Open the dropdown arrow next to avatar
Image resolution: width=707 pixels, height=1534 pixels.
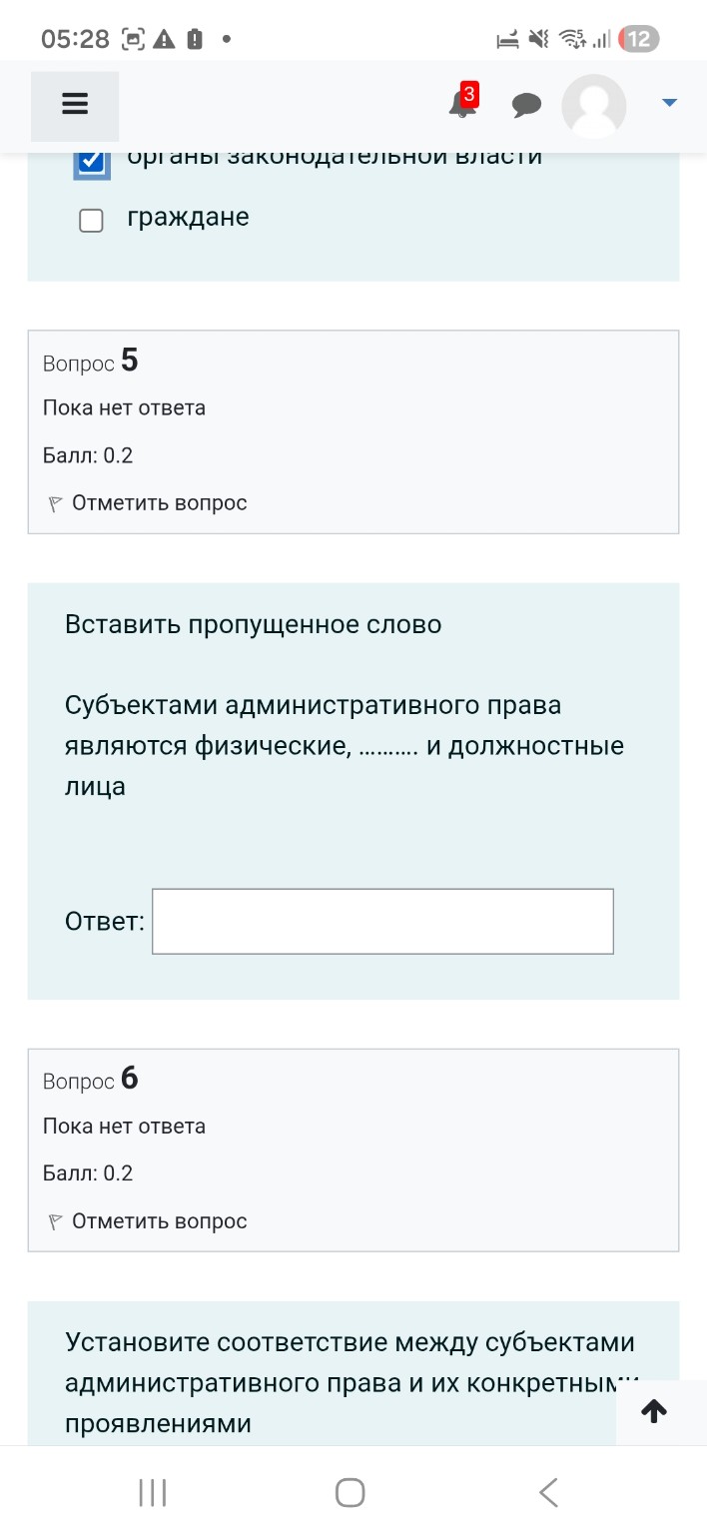point(667,101)
